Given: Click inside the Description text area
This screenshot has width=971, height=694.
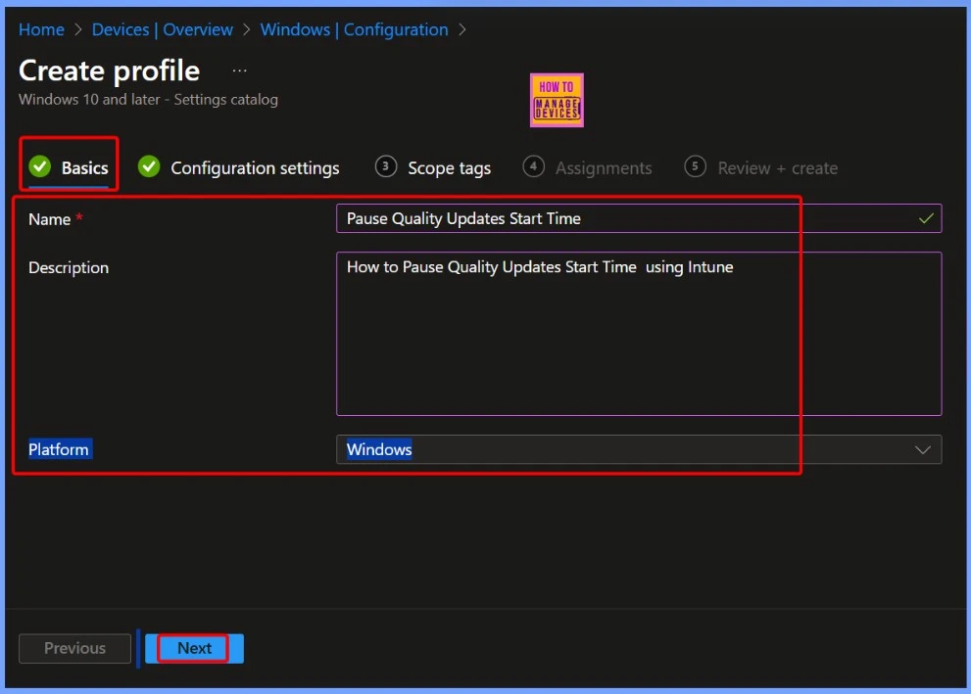Looking at the screenshot, I should (639, 334).
